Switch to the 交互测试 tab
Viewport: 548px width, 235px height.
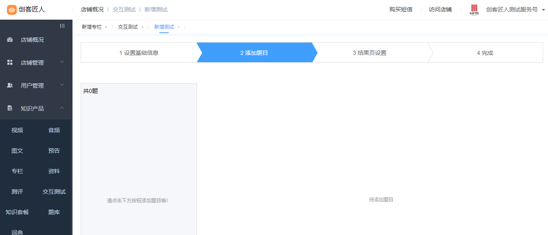point(128,27)
